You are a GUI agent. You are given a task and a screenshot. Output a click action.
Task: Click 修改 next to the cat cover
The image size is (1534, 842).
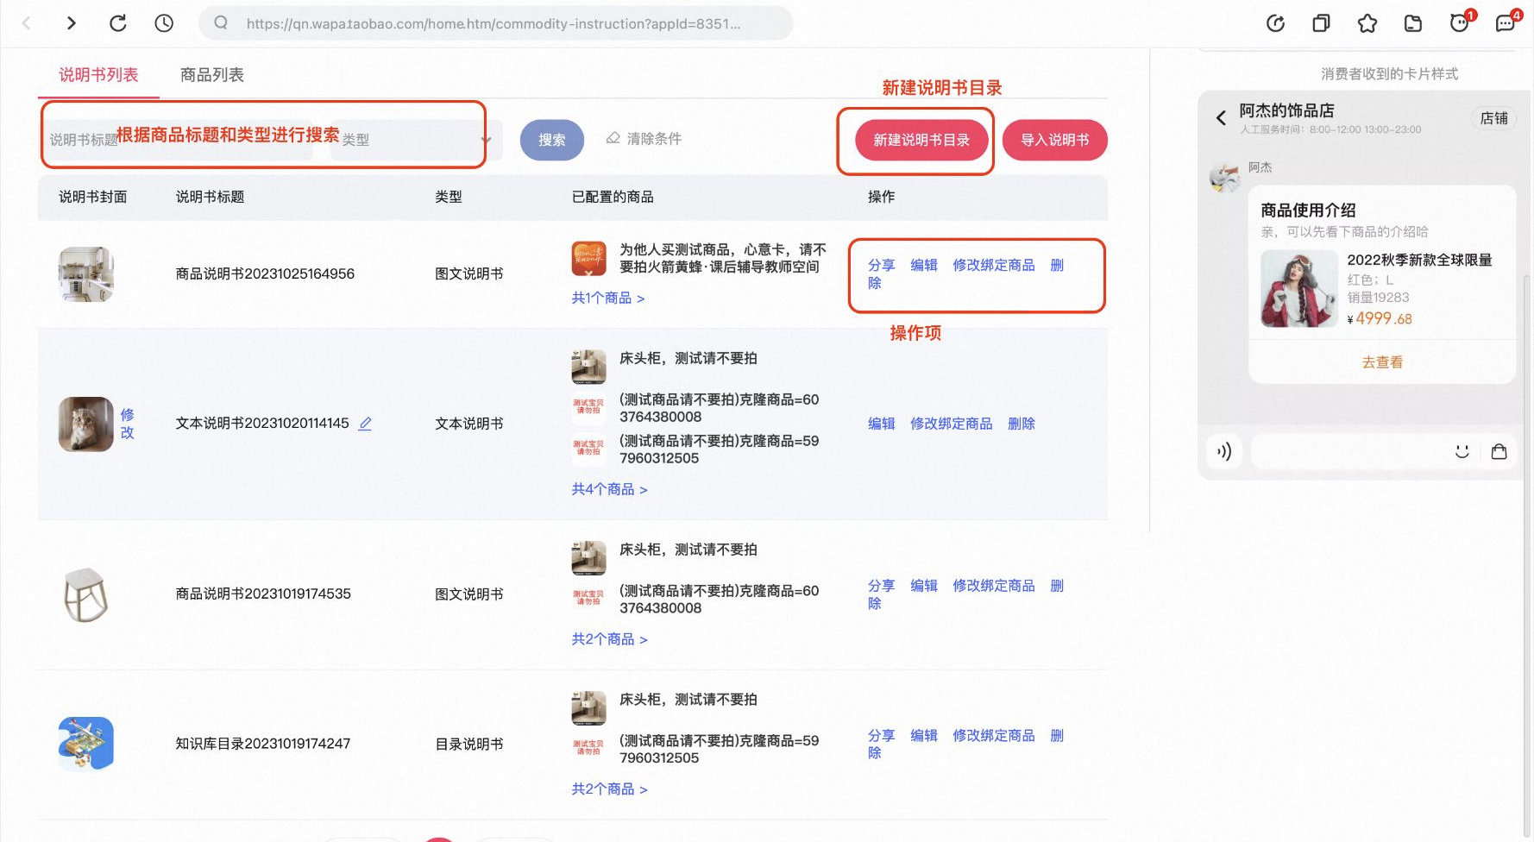click(x=128, y=424)
